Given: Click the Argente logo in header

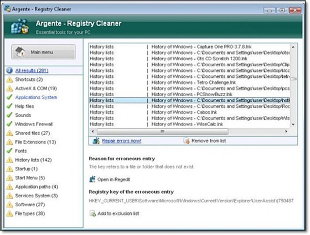Looking at the screenshot, I should point(20,27).
